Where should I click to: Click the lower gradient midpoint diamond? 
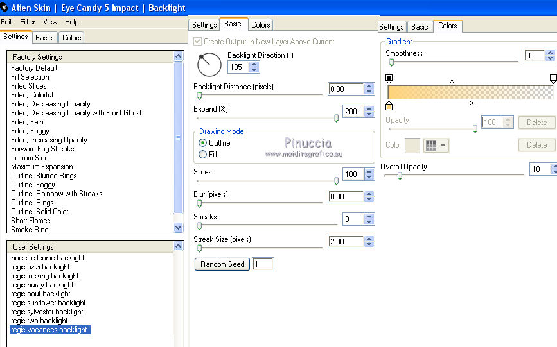pos(471,103)
